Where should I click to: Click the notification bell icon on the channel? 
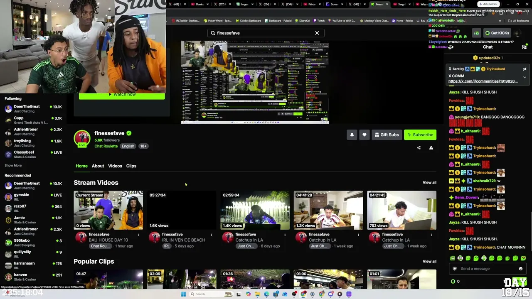352,135
